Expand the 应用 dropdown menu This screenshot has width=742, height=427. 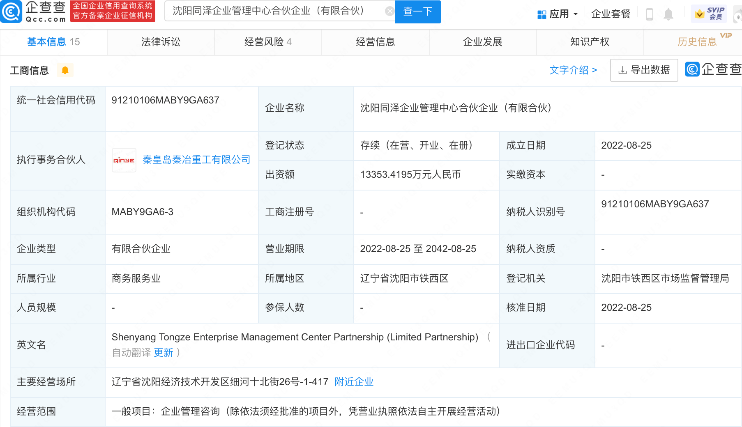(x=558, y=14)
